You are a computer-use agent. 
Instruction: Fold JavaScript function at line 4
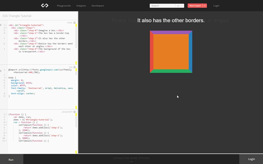coord(6,122)
